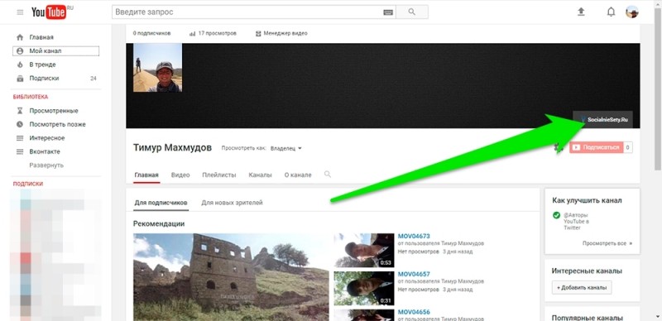This screenshot has height=321, width=662.
Task: Select Мой канал in sidebar
Action: tap(55, 51)
